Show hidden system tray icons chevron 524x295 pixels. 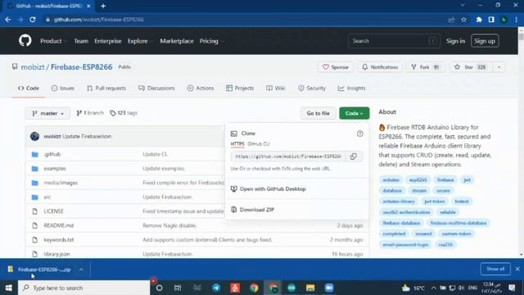[x=433, y=288]
